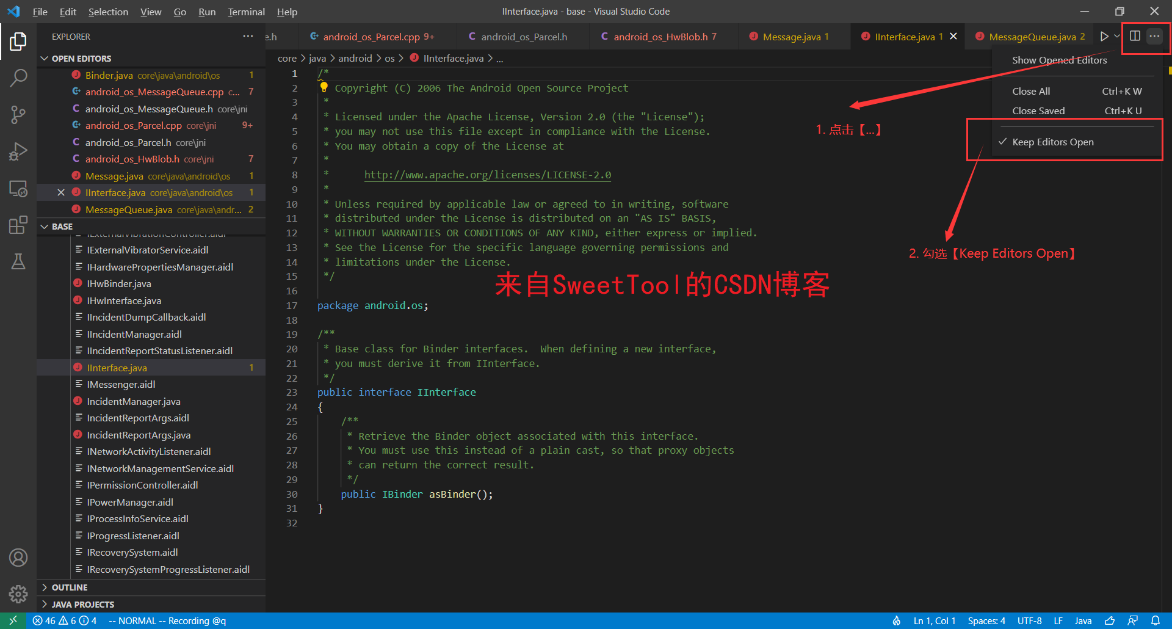Screen dimensions: 1172x629
Task: Uncheck the Keep Editors Open option
Action: click(1053, 142)
